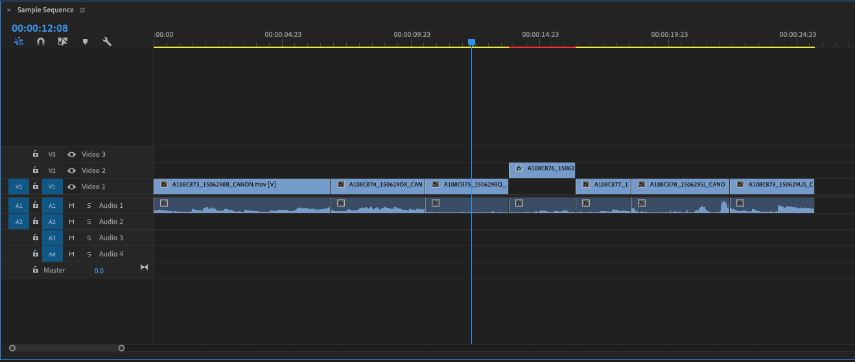Click the lock icon for Video 3

tap(36, 154)
